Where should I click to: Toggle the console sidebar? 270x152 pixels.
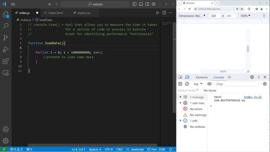[x=180, y=84]
